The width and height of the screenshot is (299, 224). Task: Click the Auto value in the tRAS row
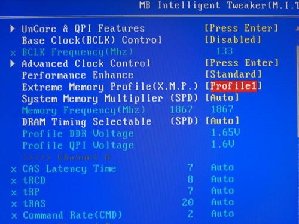[222, 202]
